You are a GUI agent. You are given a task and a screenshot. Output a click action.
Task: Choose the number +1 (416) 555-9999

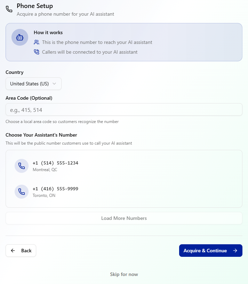55,189
